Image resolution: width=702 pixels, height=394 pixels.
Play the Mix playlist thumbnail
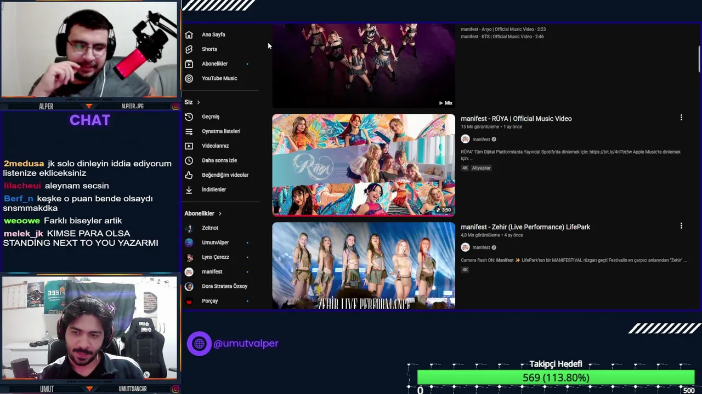point(364,66)
